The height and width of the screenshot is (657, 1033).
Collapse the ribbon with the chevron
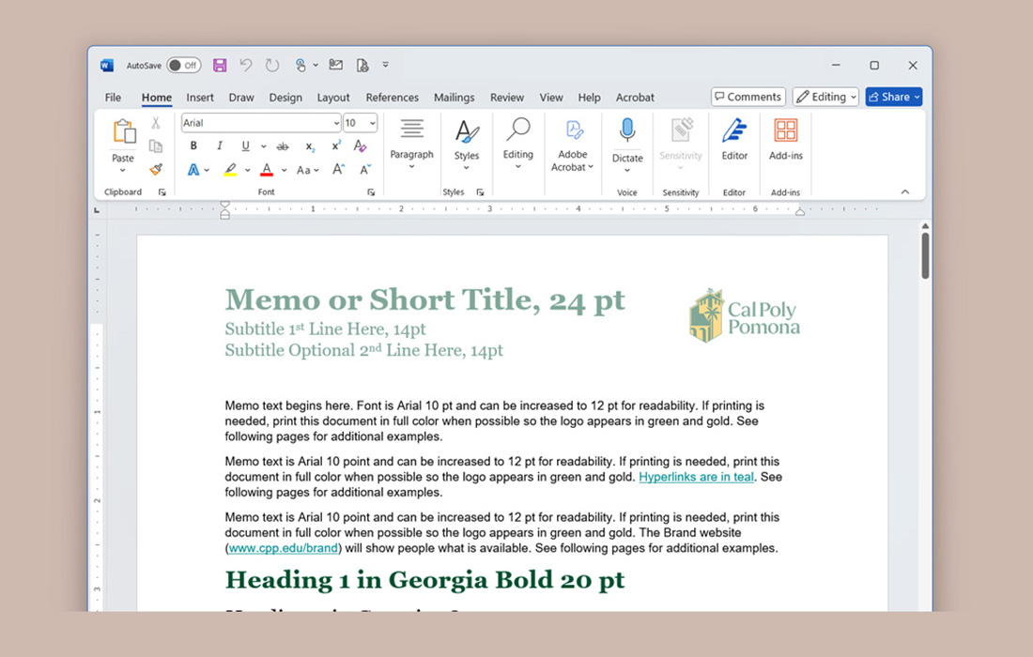[905, 191]
